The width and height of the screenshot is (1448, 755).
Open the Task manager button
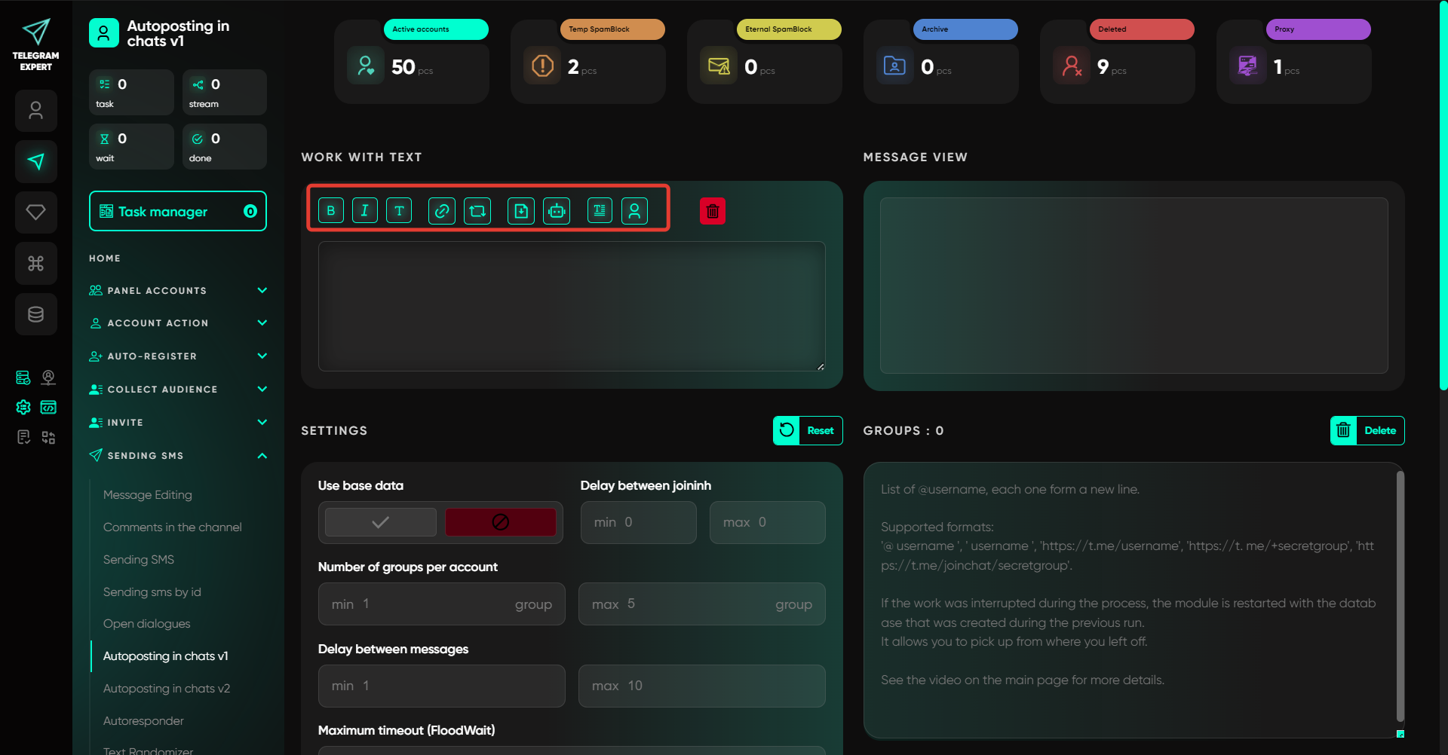(178, 212)
